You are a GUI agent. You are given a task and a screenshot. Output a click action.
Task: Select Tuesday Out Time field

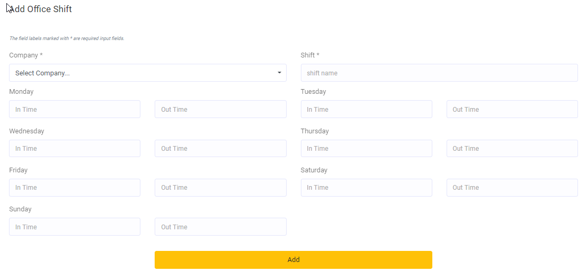512,109
